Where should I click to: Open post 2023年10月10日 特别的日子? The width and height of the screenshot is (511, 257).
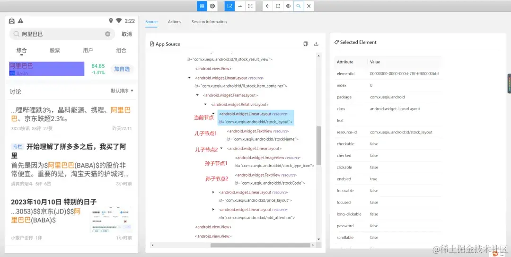click(x=54, y=202)
